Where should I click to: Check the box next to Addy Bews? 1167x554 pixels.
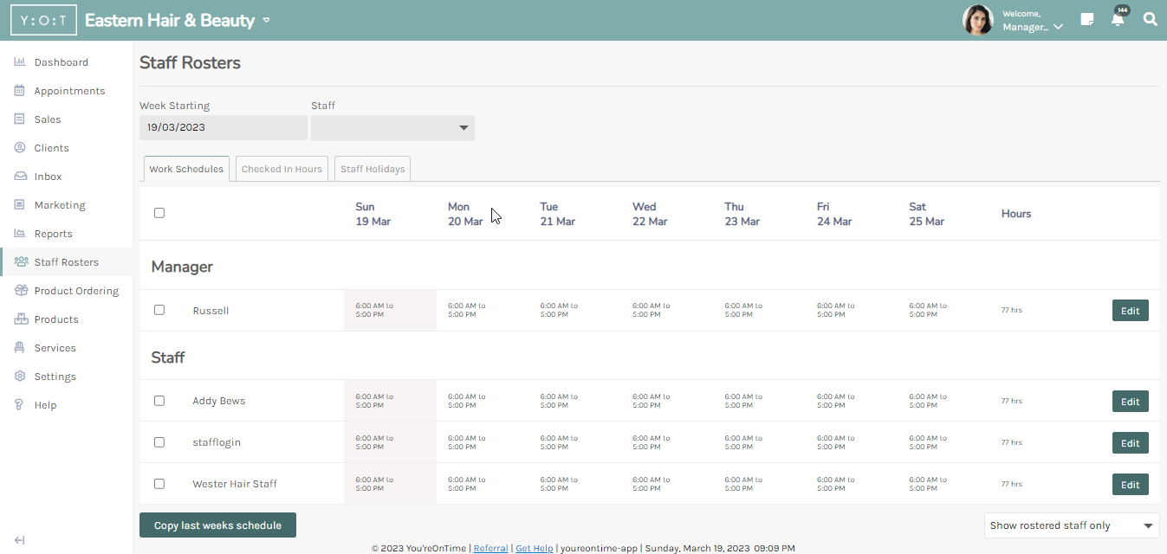(159, 401)
